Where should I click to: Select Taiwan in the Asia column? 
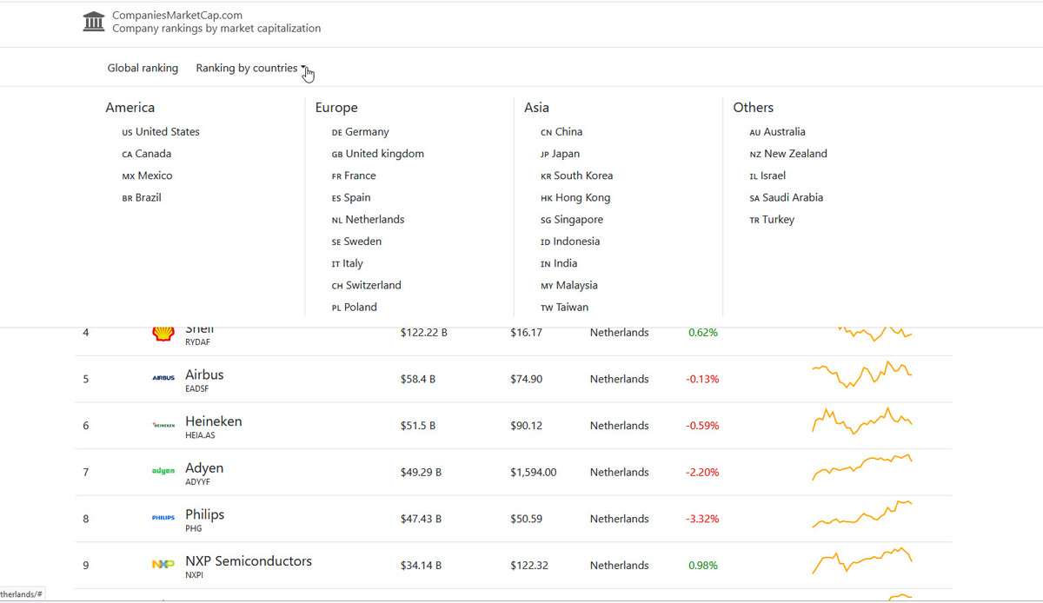564,307
